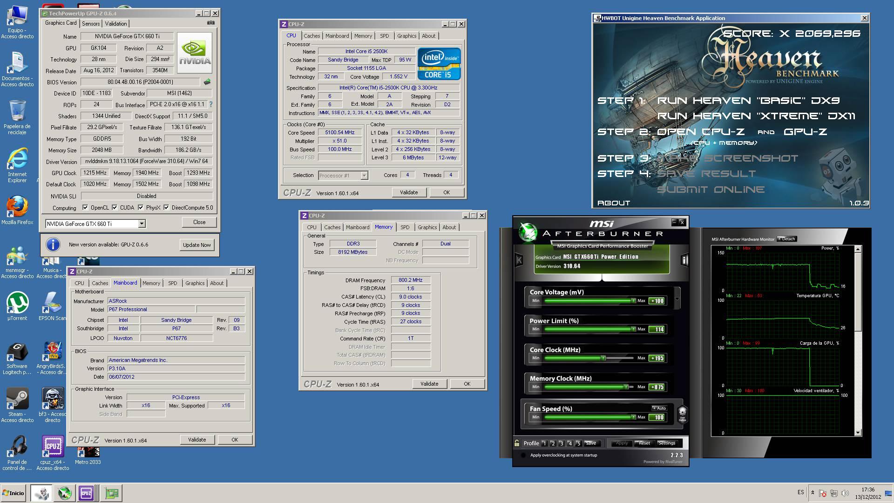Click the blue info icon in GPU-Z update notice

53,245
